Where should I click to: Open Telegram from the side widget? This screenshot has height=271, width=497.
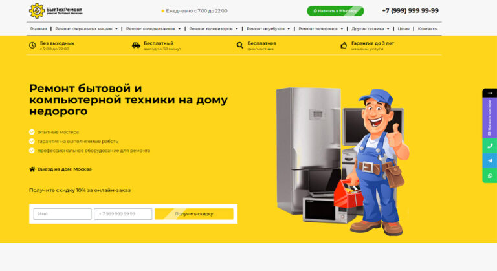click(x=490, y=160)
